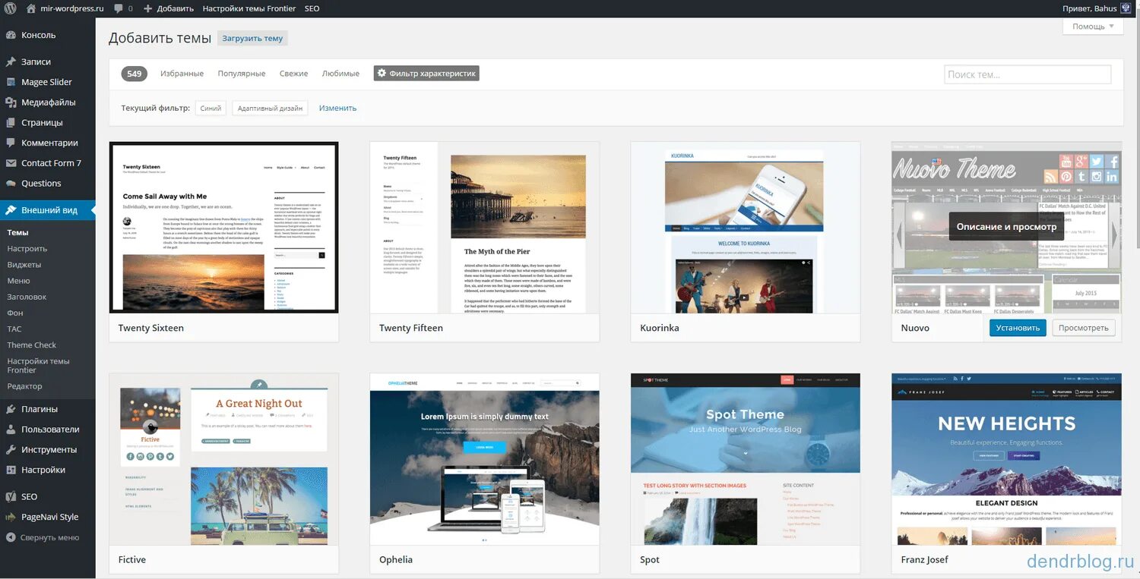The width and height of the screenshot is (1140, 579).
Task: Click the 549 results count badge
Action: pyautogui.click(x=135, y=74)
